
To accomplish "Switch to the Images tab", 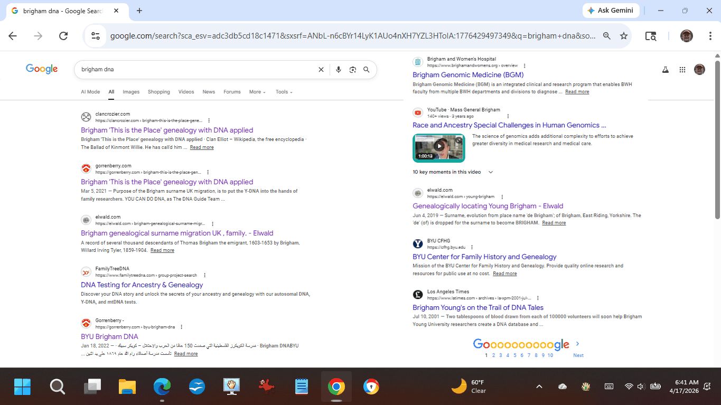I will (131, 92).
